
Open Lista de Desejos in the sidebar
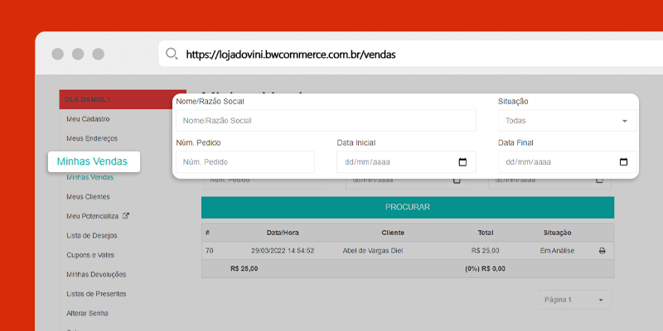[92, 236]
